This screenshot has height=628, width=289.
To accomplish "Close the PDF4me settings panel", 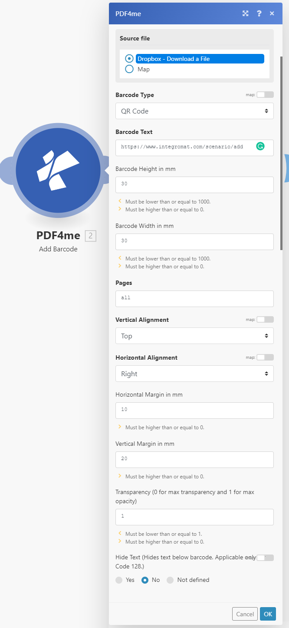I will 272,13.
